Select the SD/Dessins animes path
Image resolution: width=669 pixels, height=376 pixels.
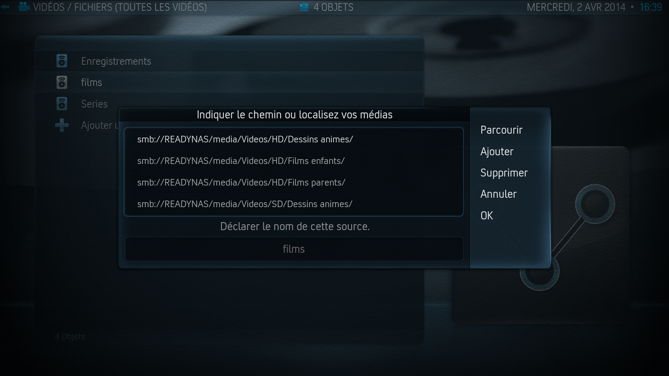tap(294, 204)
